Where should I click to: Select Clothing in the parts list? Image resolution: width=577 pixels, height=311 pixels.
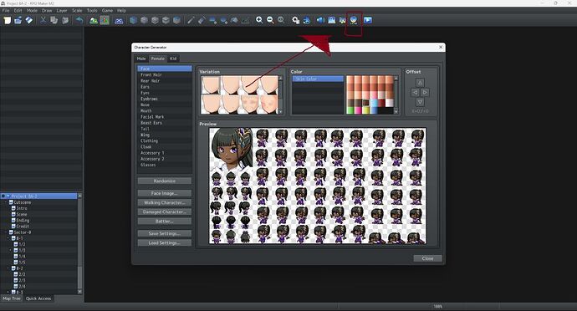pyautogui.click(x=165, y=141)
